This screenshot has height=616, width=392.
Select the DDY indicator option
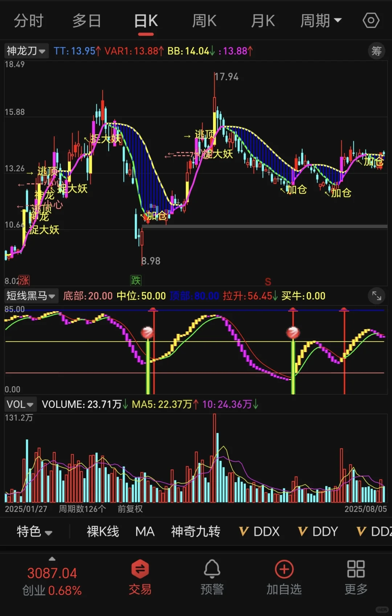pyautogui.click(x=318, y=532)
